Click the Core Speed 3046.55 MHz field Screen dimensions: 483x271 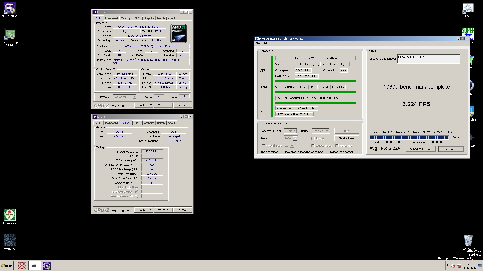[x=125, y=74]
